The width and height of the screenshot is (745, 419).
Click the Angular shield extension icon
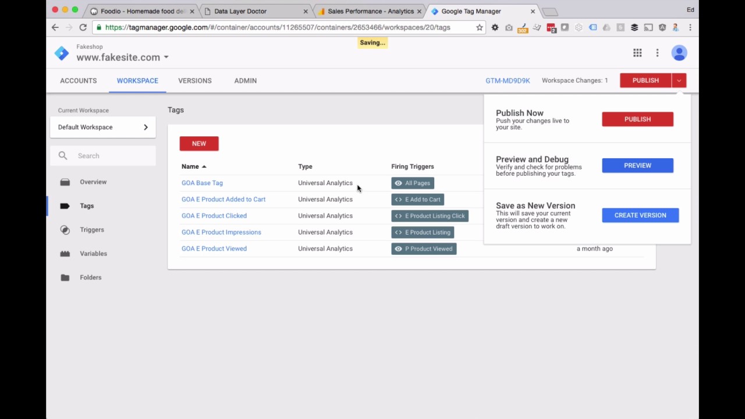tap(662, 27)
